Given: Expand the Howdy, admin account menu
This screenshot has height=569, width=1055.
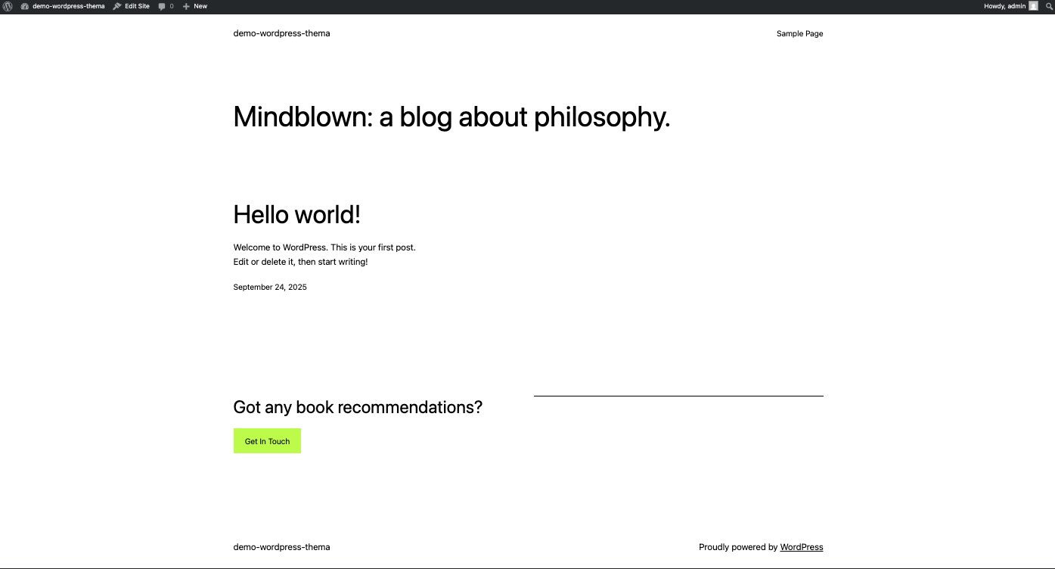Looking at the screenshot, I should pos(1004,6).
